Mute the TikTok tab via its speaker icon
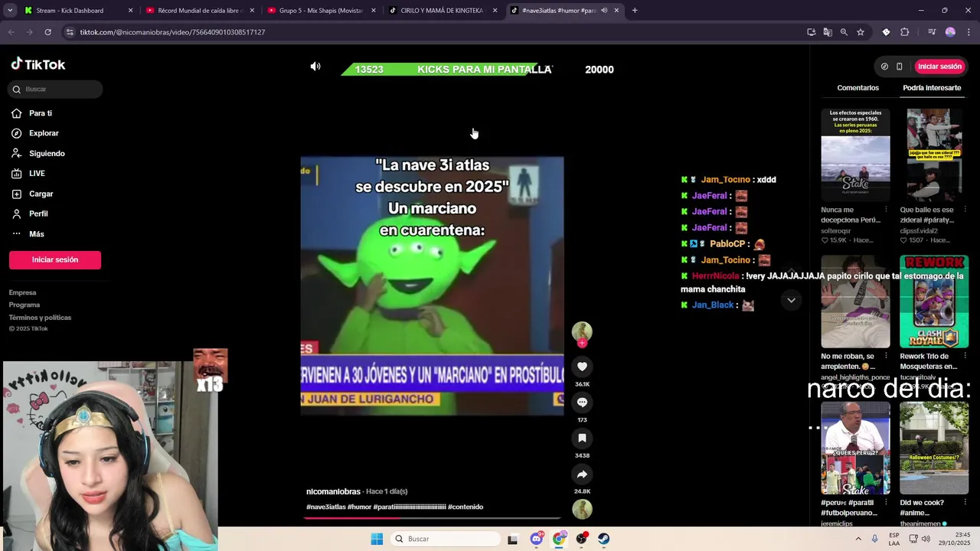 [x=604, y=11]
